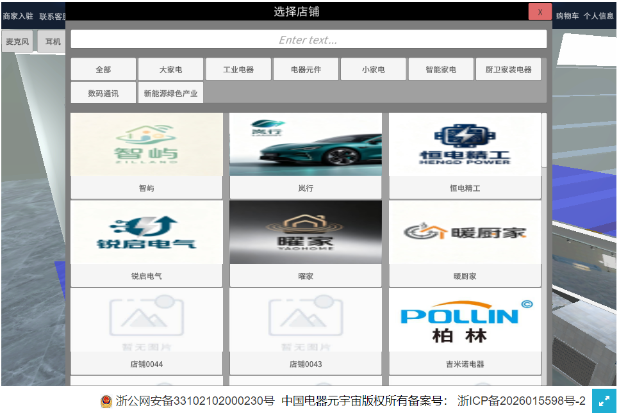Select the 智屿 shop name label
619x415 pixels.
point(147,188)
